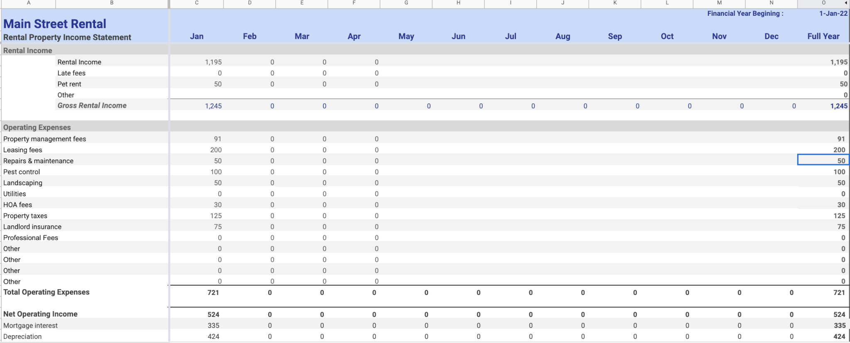
Task: Click the 1-Jan-22 financial year date cell
Action: pos(833,14)
